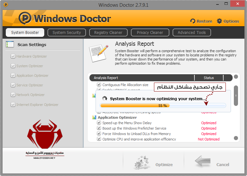Viewport: 247px width, 176px height.
Task: Click the Status column header
Action: coord(209,78)
